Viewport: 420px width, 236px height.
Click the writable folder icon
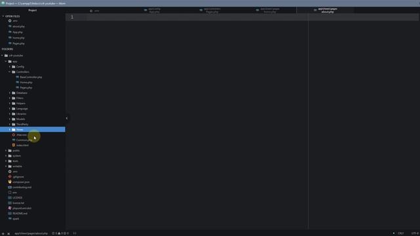pos(10,167)
